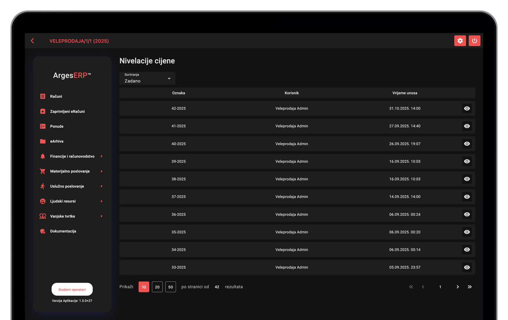508x320 pixels.
Task: Click the Računi receipt icon
Action: click(x=43, y=96)
